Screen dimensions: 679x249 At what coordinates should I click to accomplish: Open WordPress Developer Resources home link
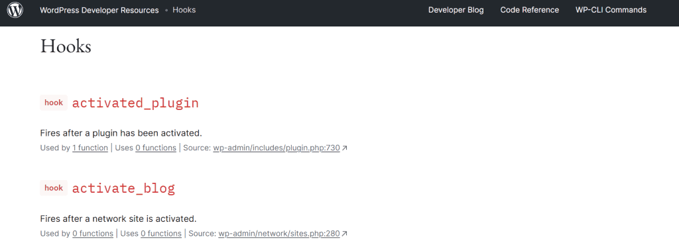99,10
